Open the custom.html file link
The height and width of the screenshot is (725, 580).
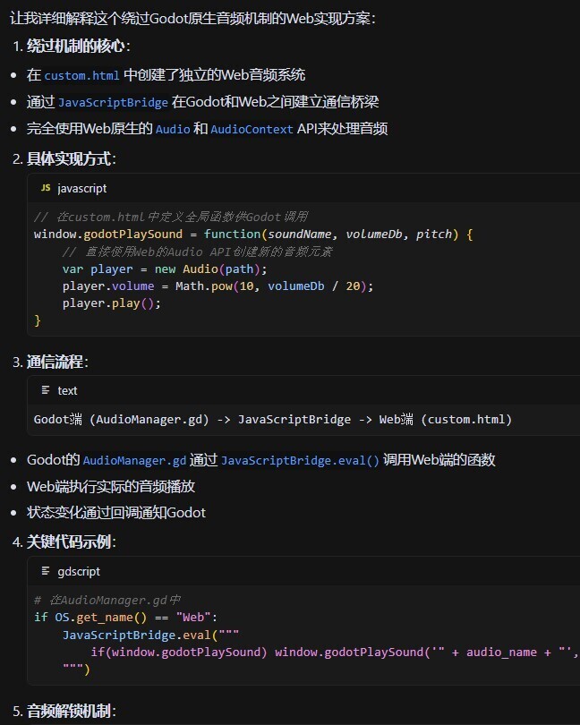point(81,75)
